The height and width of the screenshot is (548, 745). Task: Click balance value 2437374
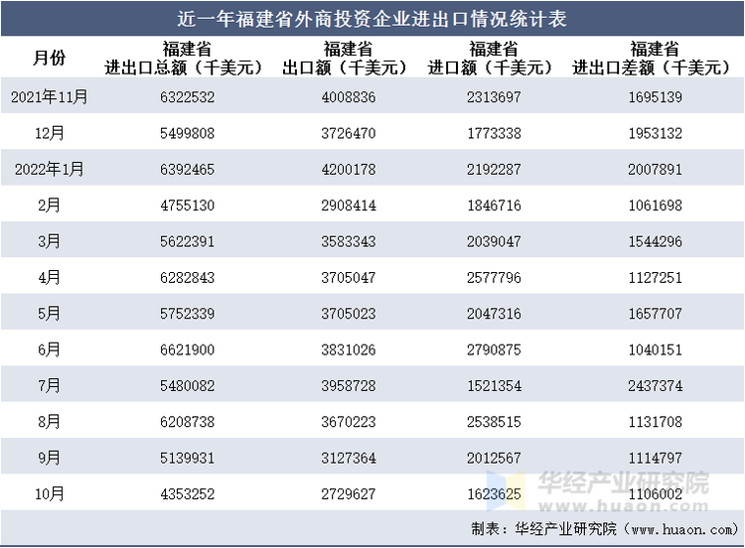656,386
